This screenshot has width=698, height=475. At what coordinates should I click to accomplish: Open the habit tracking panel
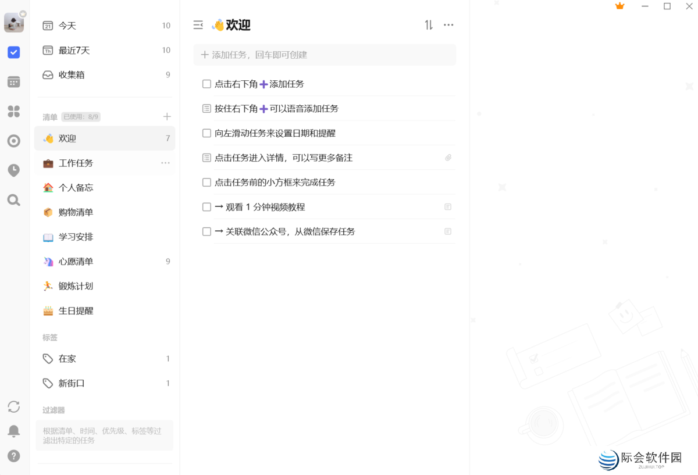(x=14, y=170)
